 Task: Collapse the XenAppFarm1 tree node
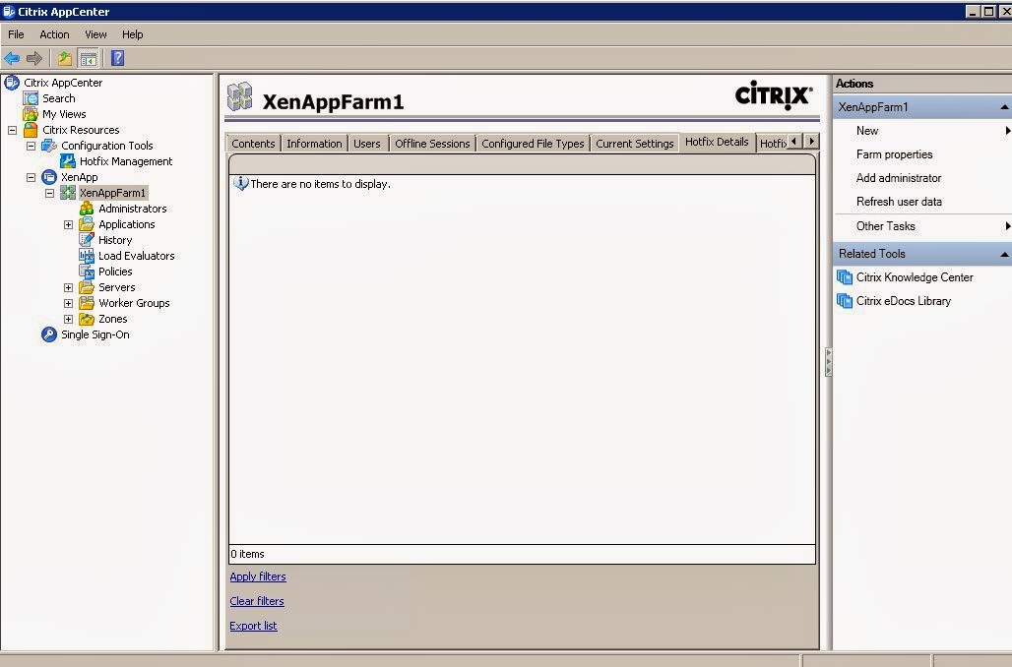[x=49, y=193]
